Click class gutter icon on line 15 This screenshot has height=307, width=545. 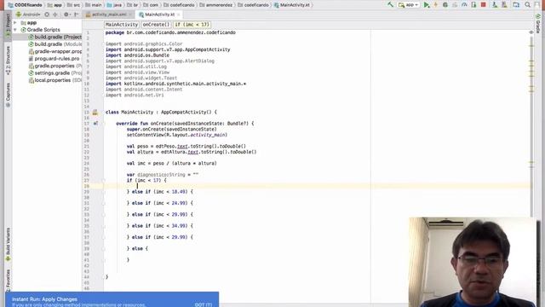95,113
